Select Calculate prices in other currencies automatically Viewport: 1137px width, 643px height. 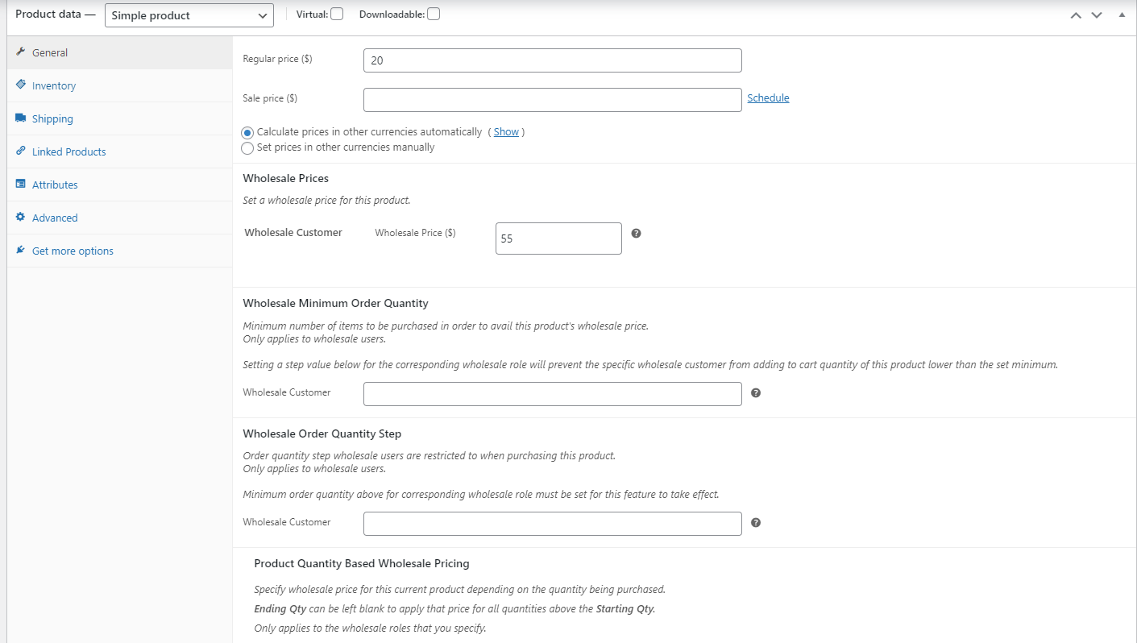pos(248,132)
